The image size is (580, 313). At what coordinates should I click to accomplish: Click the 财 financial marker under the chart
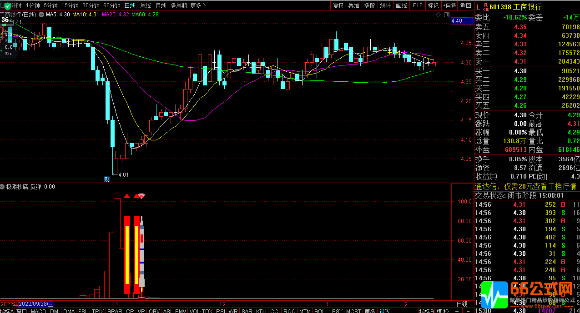pos(107,179)
